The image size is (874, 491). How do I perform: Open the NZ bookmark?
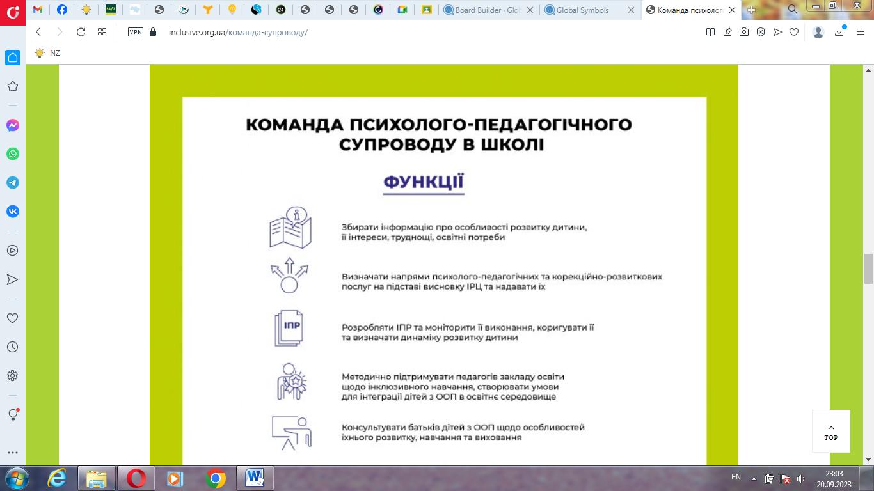click(48, 53)
